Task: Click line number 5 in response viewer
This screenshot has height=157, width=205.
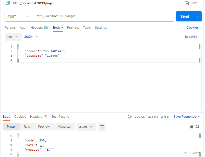Action: (x=11, y=154)
